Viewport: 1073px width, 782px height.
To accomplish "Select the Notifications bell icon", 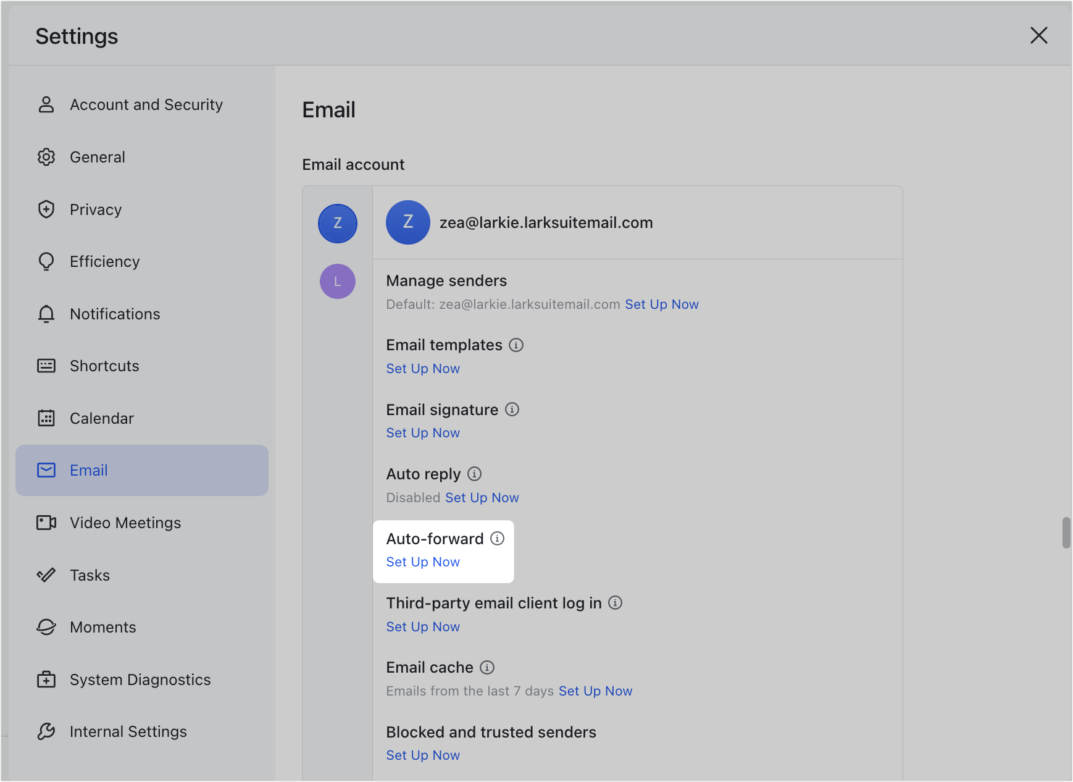I will pos(46,314).
